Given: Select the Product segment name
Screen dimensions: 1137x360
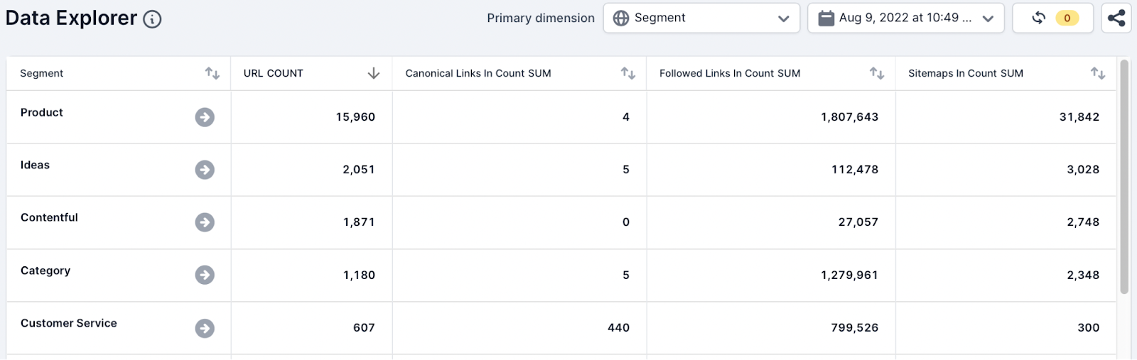Looking at the screenshot, I should (42, 112).
